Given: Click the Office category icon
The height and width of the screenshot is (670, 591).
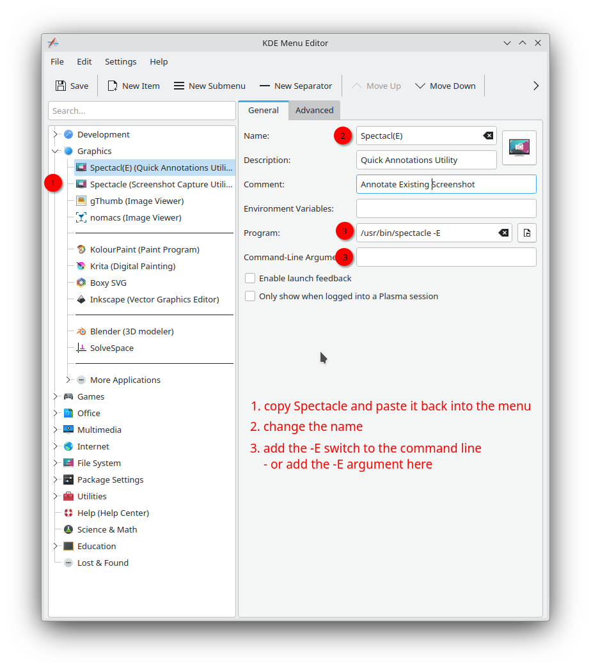Looking at the screenshot, I should pyautogui.click(x=68, y=413).
